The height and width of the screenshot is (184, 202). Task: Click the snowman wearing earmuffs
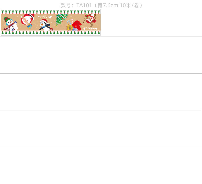tap(10, 24)
